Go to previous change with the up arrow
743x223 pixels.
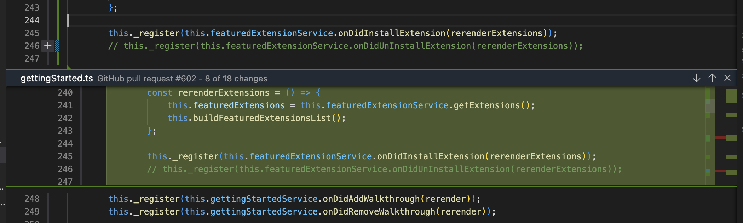pyautogui.click(x=712, y=78)
